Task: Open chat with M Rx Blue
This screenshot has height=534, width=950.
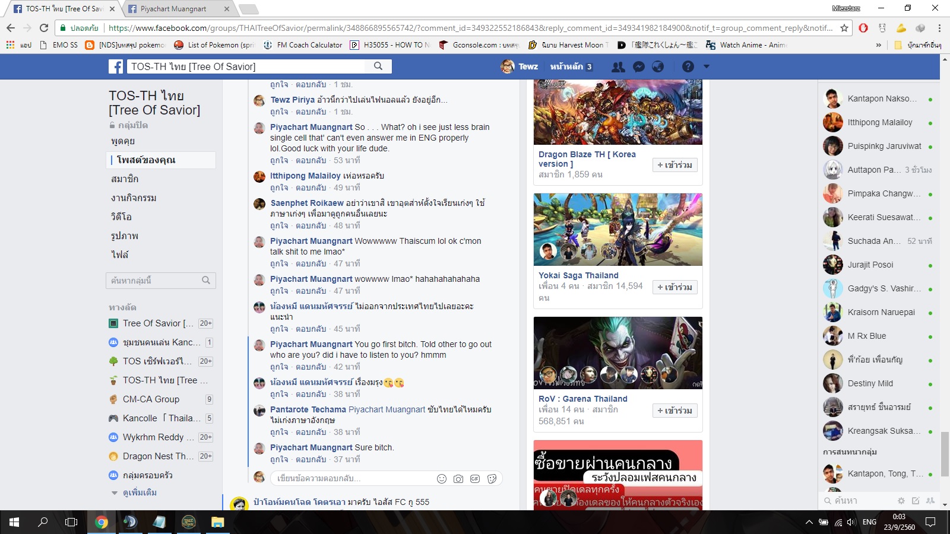Action: [x=878, y=336]
